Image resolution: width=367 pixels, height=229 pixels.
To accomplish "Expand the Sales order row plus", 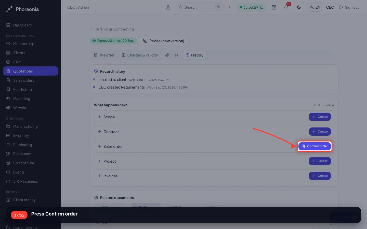I will [x=99, y=146].
